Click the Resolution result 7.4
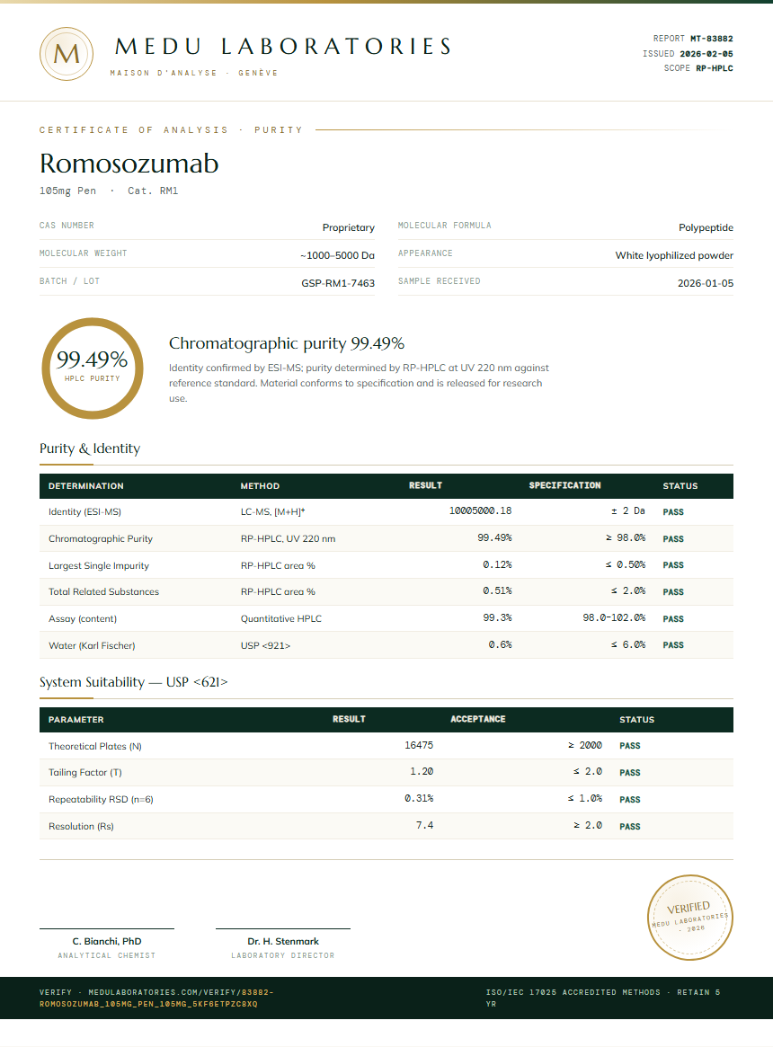Image resolution: width=773 pixels, height=1047 pixels. (x=424, y=825)
